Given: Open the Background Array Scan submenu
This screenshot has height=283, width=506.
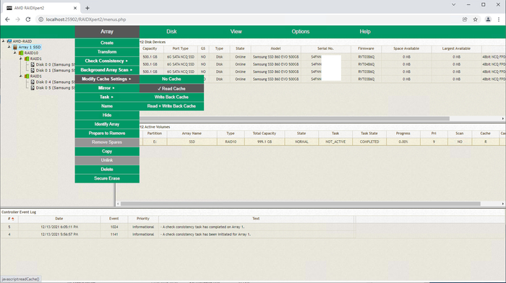Looking at the screenshot, I should coord(107,70).
